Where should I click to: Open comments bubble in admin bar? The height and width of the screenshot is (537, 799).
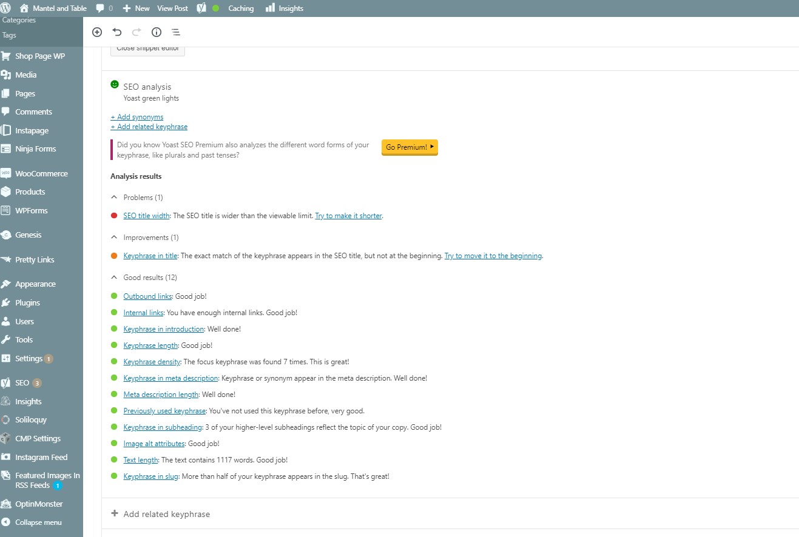104,8
